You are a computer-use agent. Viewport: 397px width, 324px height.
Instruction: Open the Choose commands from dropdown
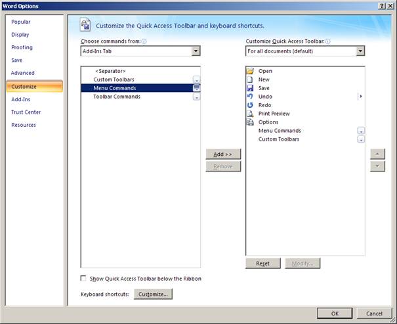point(196,51)
